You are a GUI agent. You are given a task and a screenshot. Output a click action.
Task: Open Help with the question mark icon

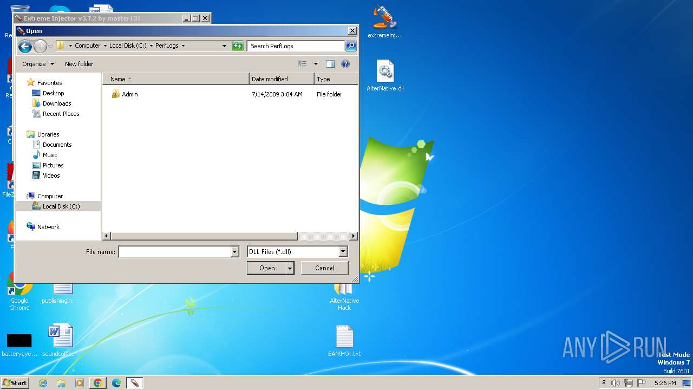click(345, 64)
